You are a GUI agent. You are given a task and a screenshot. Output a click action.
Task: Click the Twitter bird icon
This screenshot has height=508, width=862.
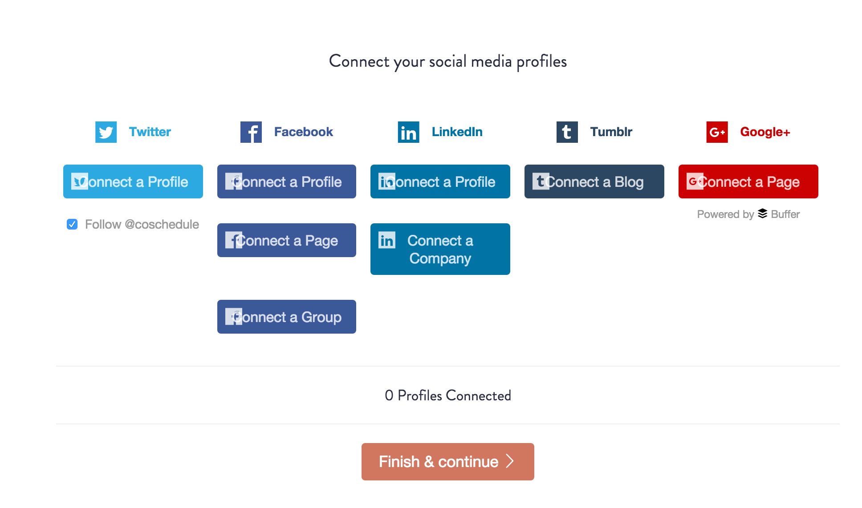[106, 131]
